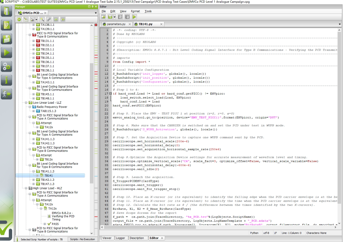
Task: Select the PASS result row
Action: pos(55,224)
